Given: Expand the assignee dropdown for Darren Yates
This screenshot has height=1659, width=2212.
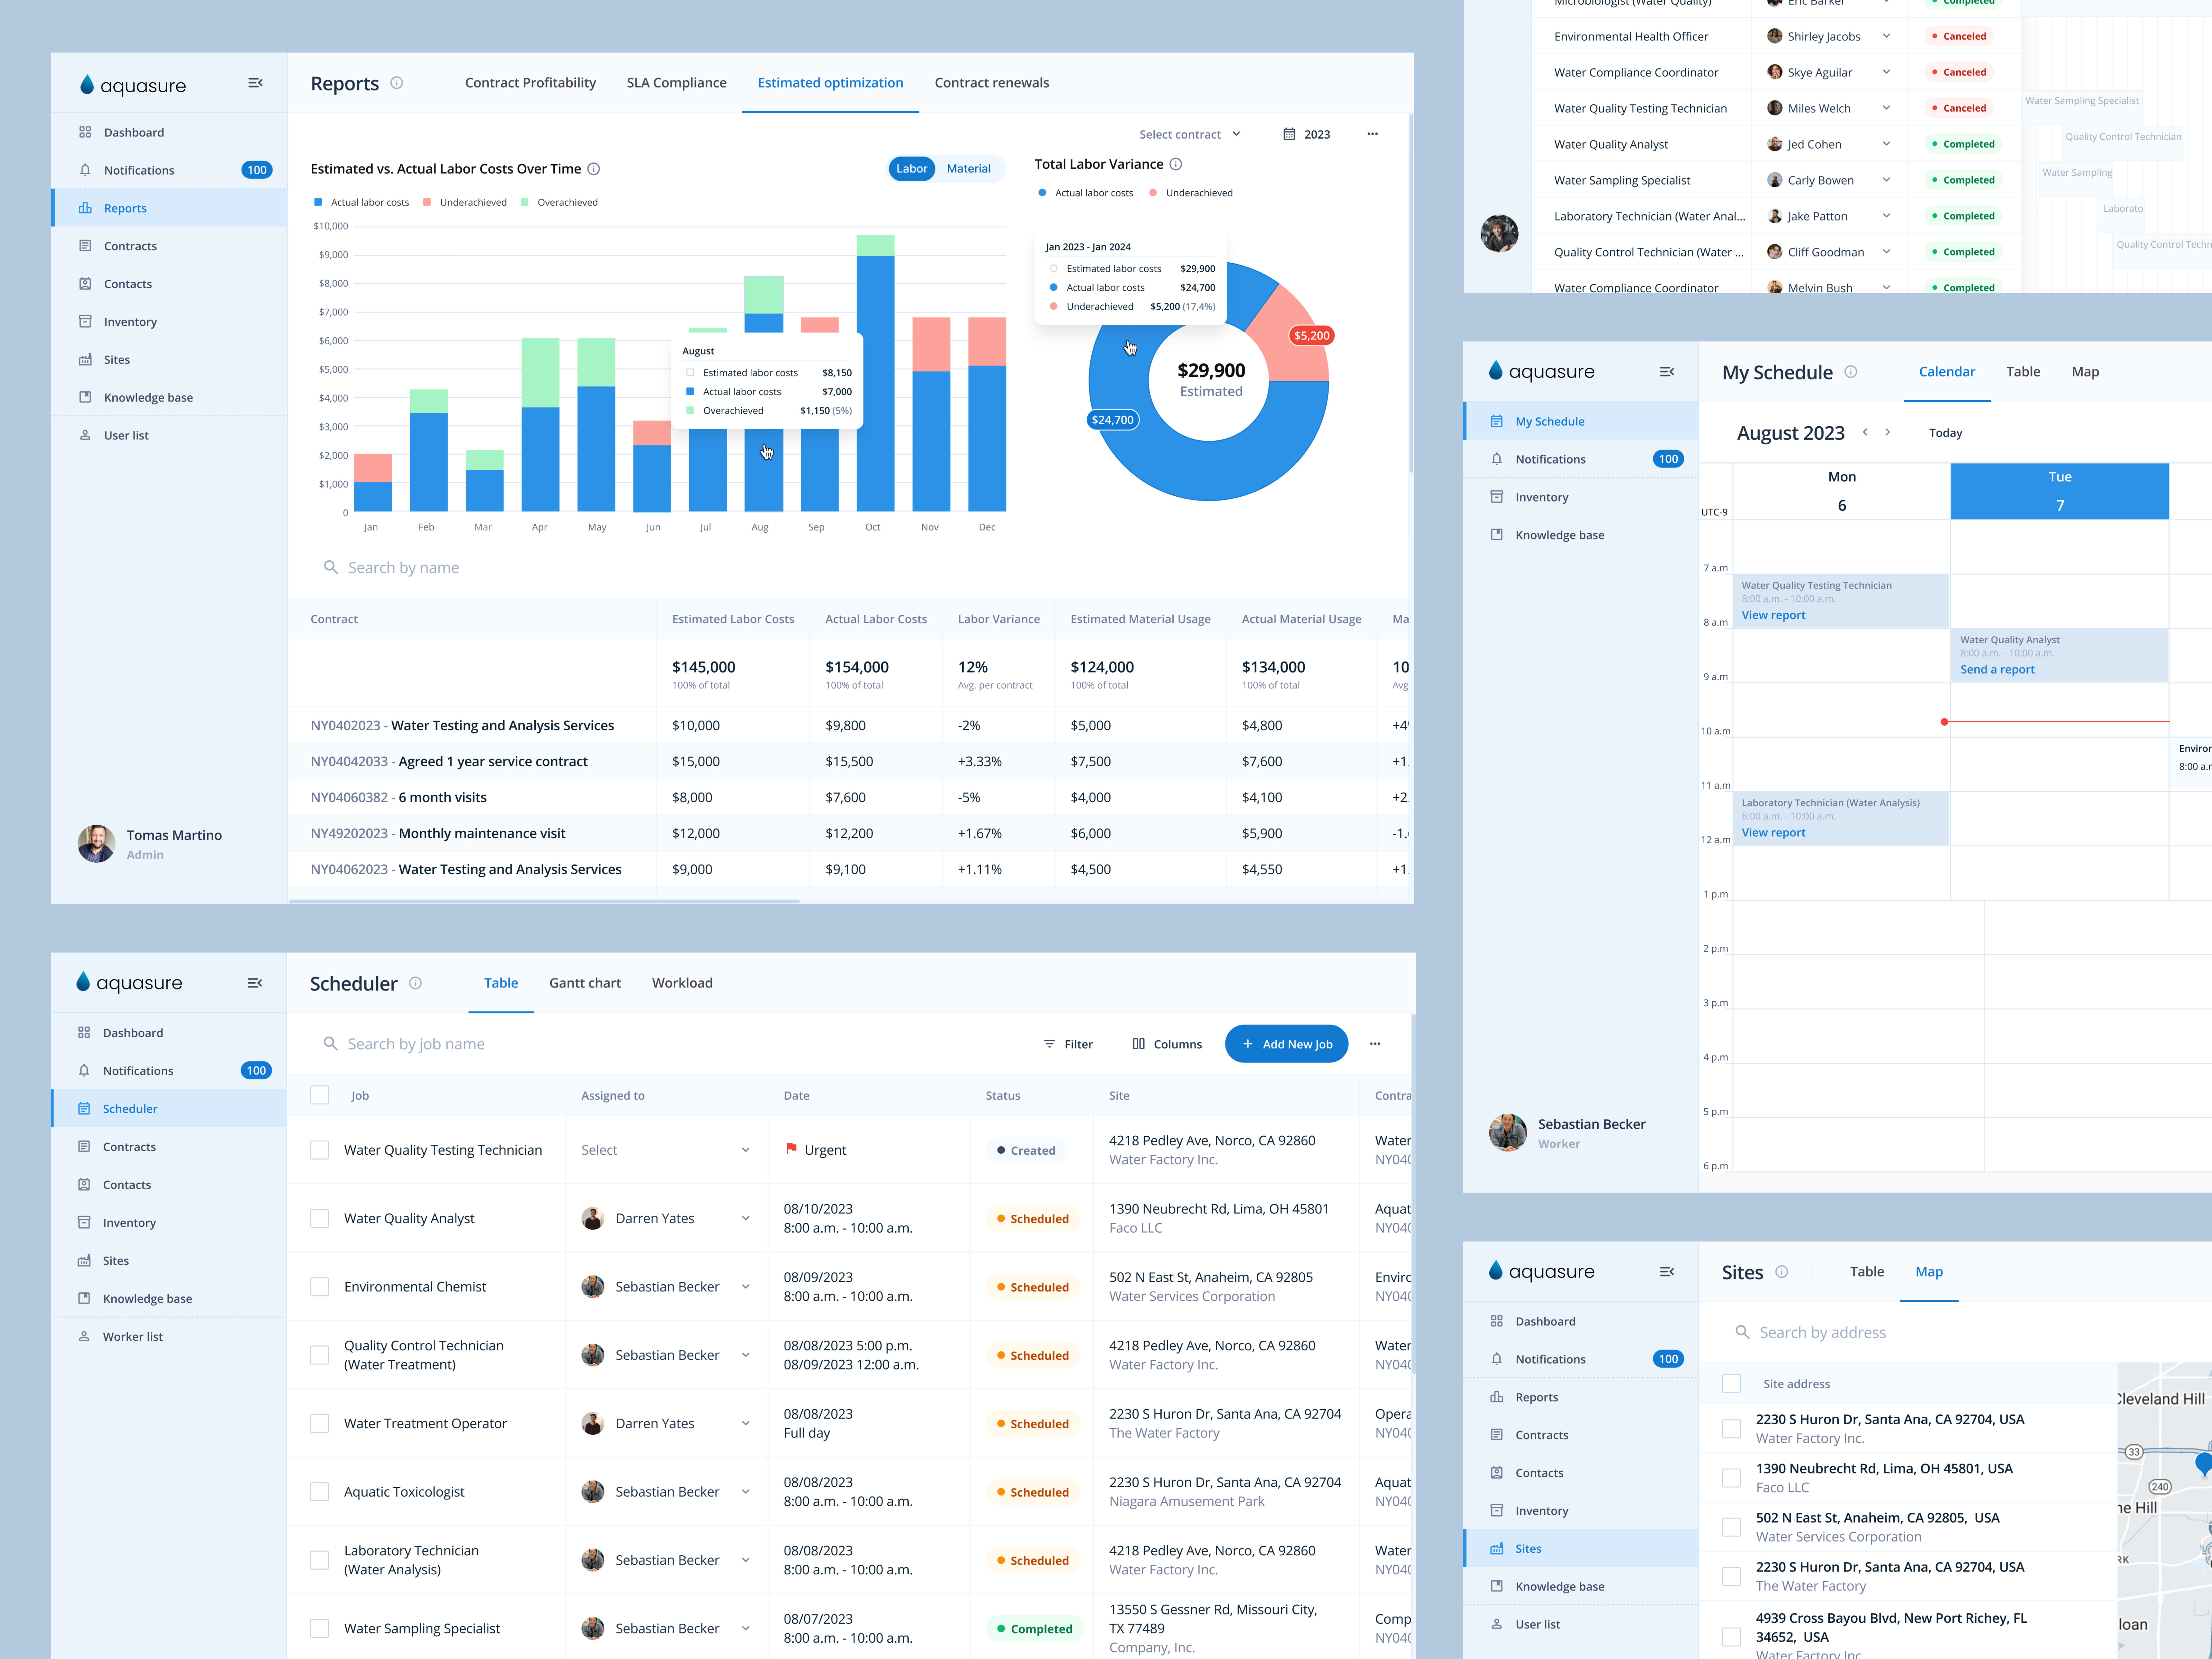Looking at the screenshot, I should (x=746, y=1218).
